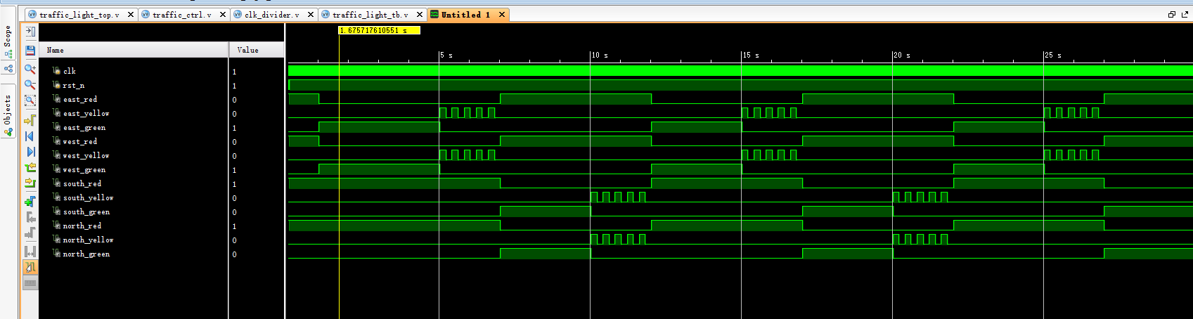Click the 25 s time ruler mark
This screenshot has height=319, width=1193.
1053,55
